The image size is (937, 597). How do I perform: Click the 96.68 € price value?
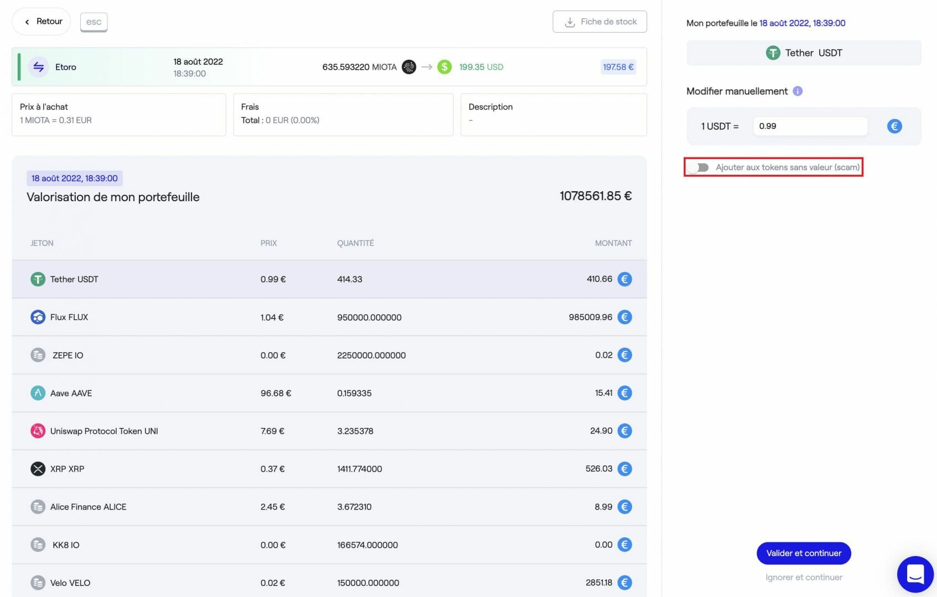[275, 394]
